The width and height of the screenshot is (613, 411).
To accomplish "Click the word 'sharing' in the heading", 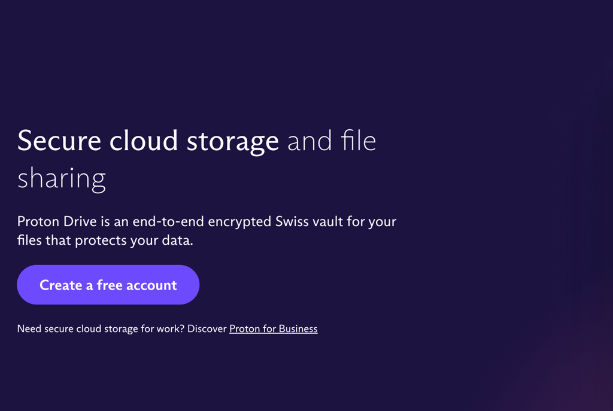I will tap(62, 178).
